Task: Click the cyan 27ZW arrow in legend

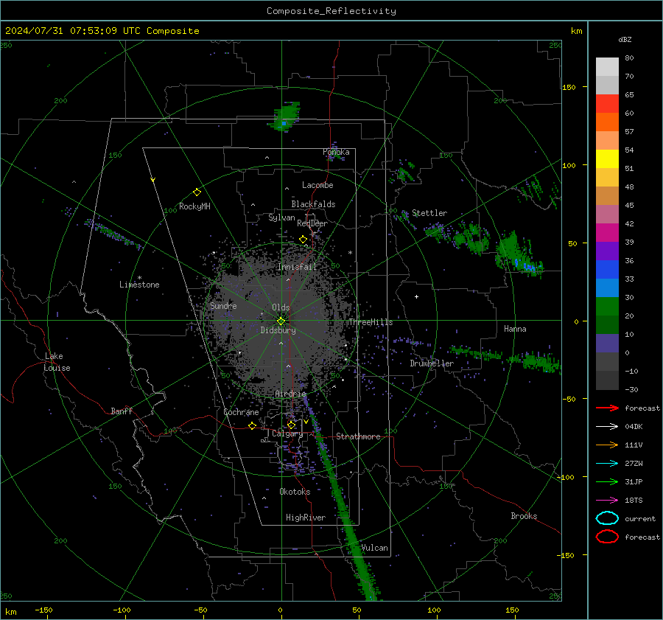Action: click(x=607, y=464)
